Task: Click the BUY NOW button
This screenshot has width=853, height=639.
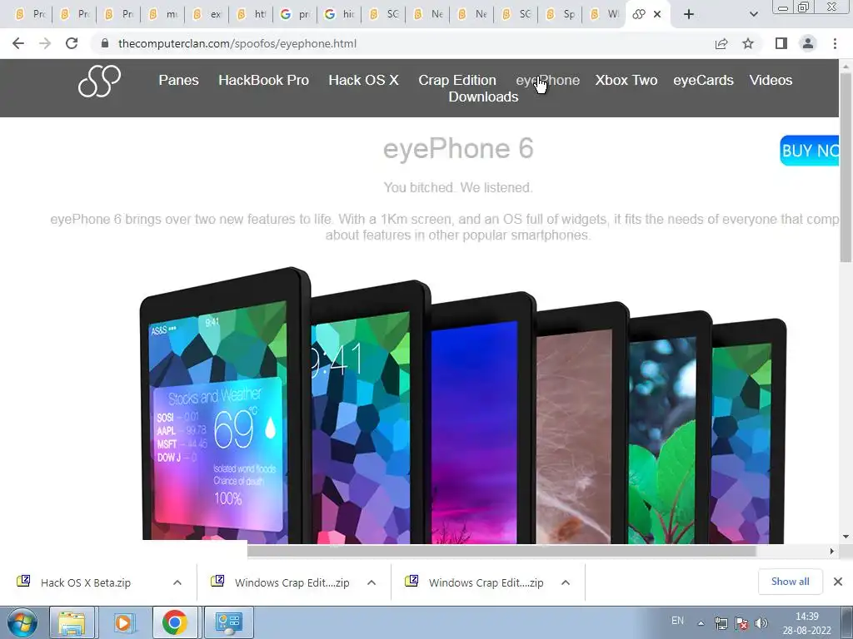Action: point(810,151)
